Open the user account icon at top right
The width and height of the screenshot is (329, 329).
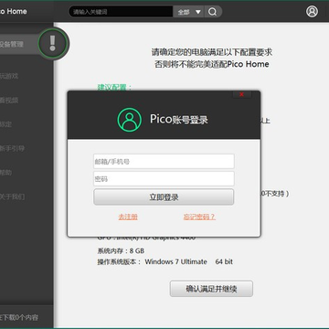click(312, 12)
